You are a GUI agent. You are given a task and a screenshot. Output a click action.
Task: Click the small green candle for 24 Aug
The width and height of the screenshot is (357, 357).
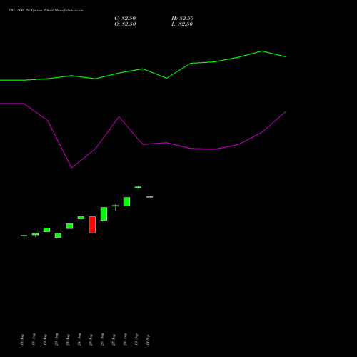point(81,217)
